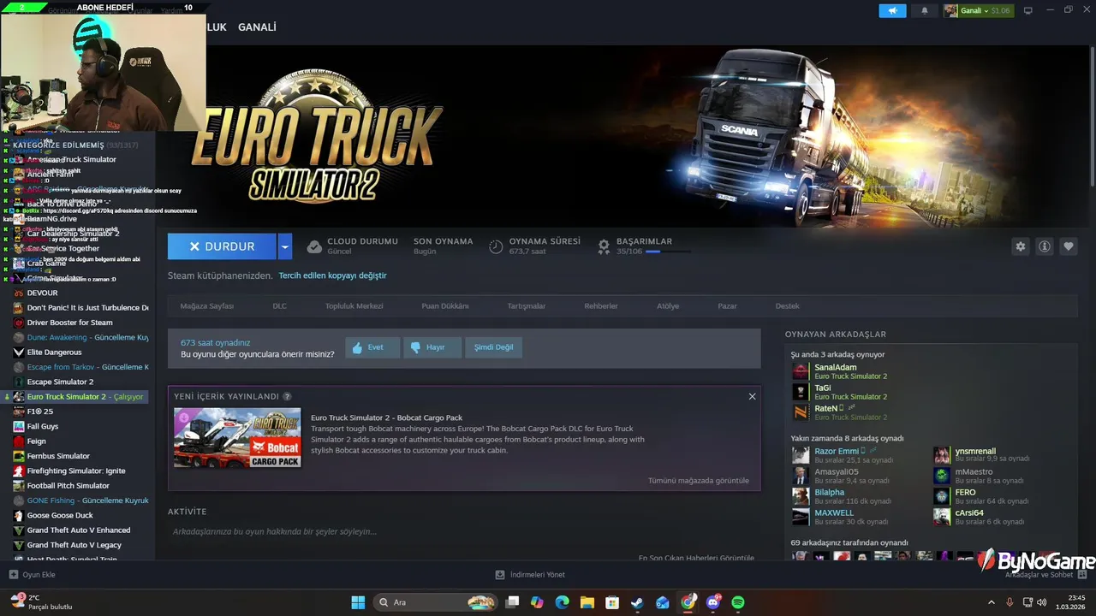Image resolution: width=1096 pixels, height=616 pixels.
Task: Click the Add Game plus icon
Action: click(x=13, y=575)
